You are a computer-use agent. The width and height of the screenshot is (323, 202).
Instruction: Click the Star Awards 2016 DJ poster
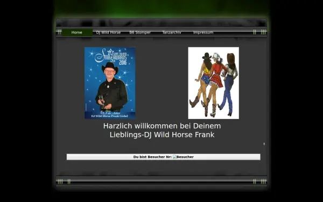[110, 83]
